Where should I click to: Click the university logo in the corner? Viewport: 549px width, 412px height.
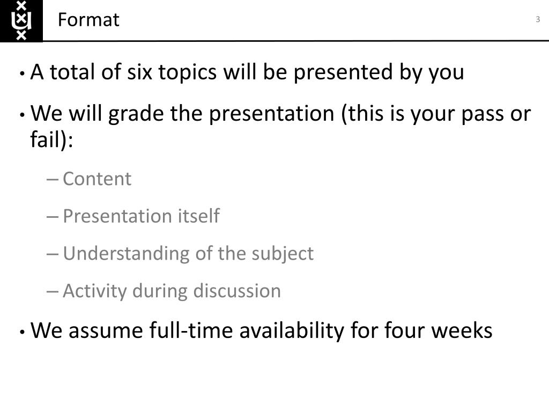(21, 21)
